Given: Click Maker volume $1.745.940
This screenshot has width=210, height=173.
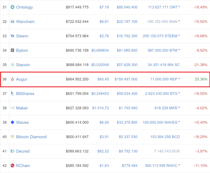Looking at the screenshot, I should coord(128,108).
